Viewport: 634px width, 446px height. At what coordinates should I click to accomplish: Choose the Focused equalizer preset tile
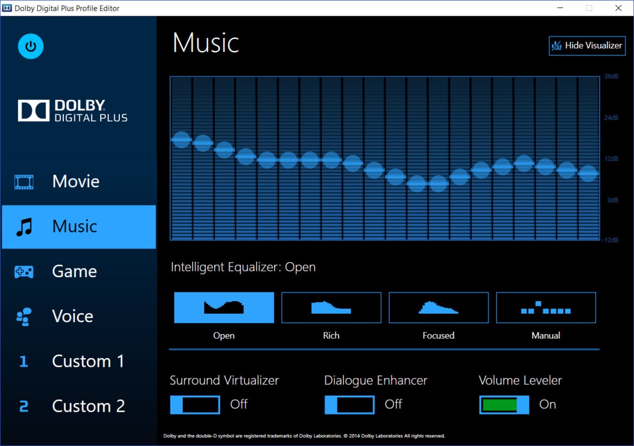[439, 308]
